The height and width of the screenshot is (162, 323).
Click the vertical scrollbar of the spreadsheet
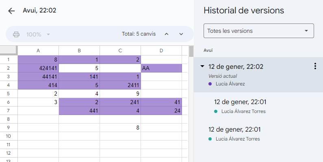click(191, 105)
